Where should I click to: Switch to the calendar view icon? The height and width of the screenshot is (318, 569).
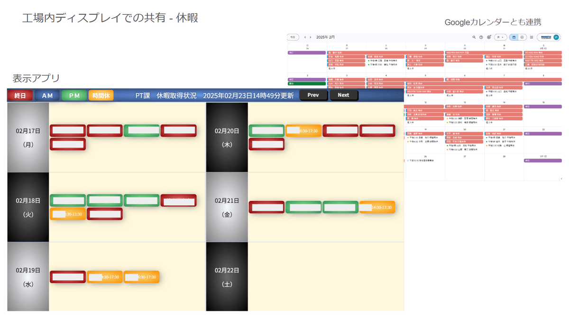[514, 37]
